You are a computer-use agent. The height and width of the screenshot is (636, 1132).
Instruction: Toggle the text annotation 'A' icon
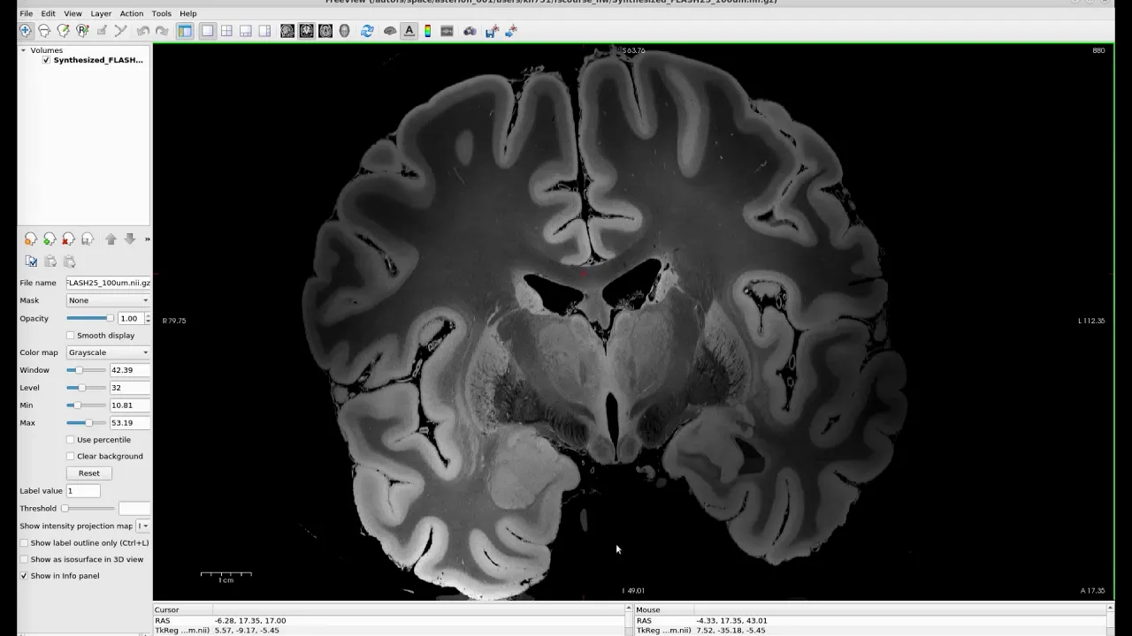409,31
